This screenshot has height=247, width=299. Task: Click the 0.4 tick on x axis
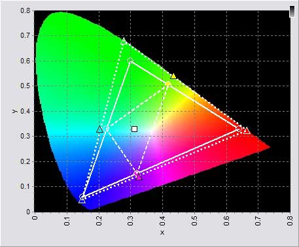pos(162,221)
